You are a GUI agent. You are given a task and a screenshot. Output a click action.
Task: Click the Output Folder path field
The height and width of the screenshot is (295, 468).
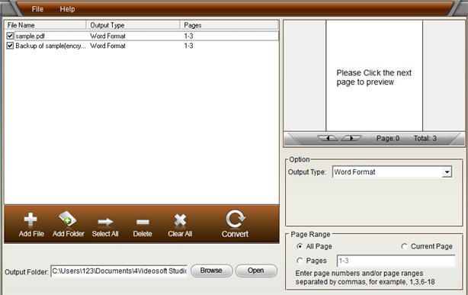tap(120, 271)
